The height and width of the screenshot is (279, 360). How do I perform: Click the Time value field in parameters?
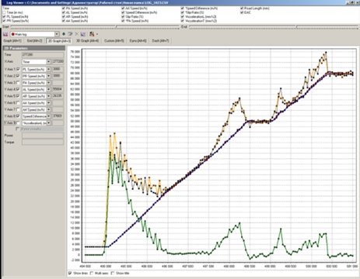click(43, 55)
